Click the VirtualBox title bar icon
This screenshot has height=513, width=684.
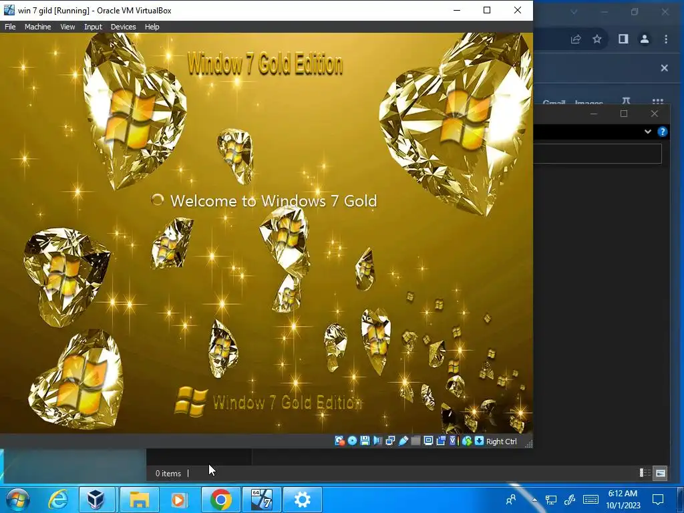[9, 10]
